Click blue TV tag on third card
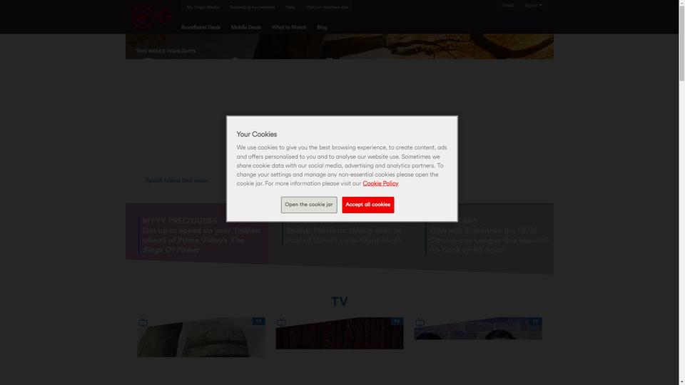 536,322
